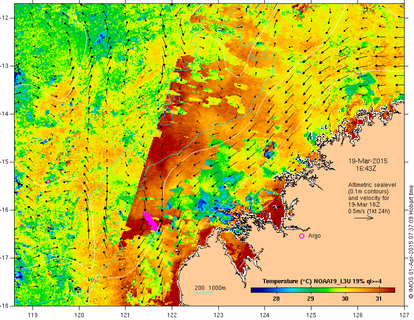Click the colorbar tick label "29"

(310, 299)
